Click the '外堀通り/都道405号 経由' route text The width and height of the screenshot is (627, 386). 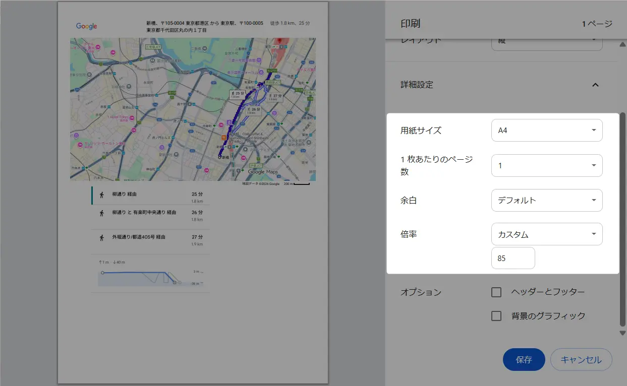(139, 237)
